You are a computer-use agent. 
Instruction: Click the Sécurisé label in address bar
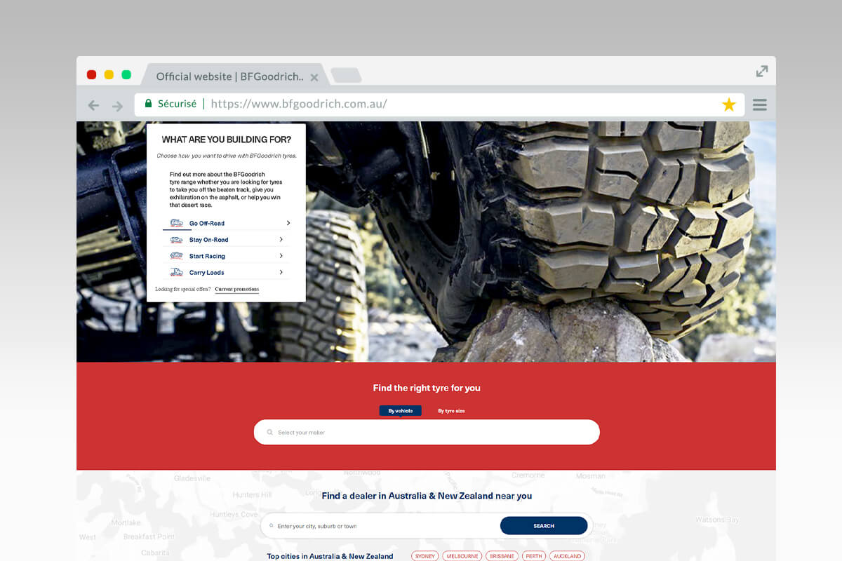[x=177, y=104]
